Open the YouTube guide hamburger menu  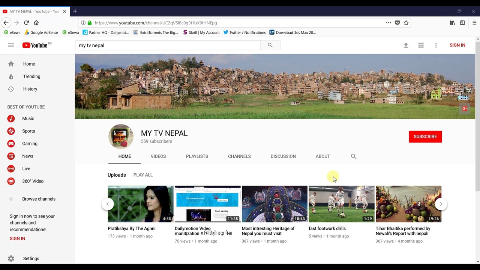pos(11,45)
